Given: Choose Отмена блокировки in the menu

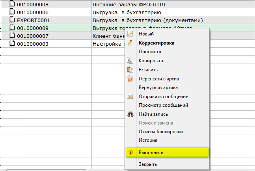Looking at the screenshot, I should coord(160,132).
